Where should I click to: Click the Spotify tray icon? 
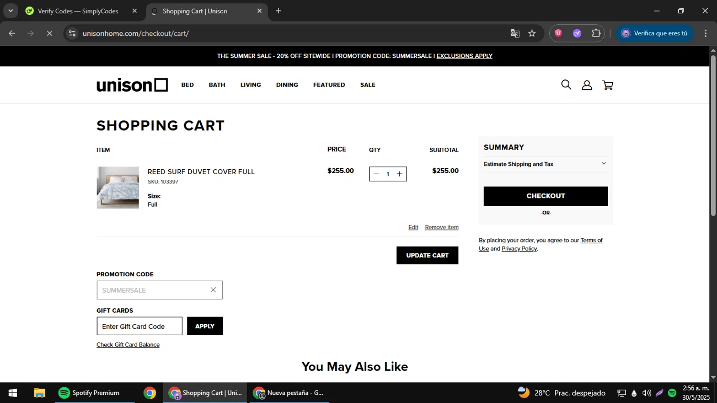(x=672, y=393)
